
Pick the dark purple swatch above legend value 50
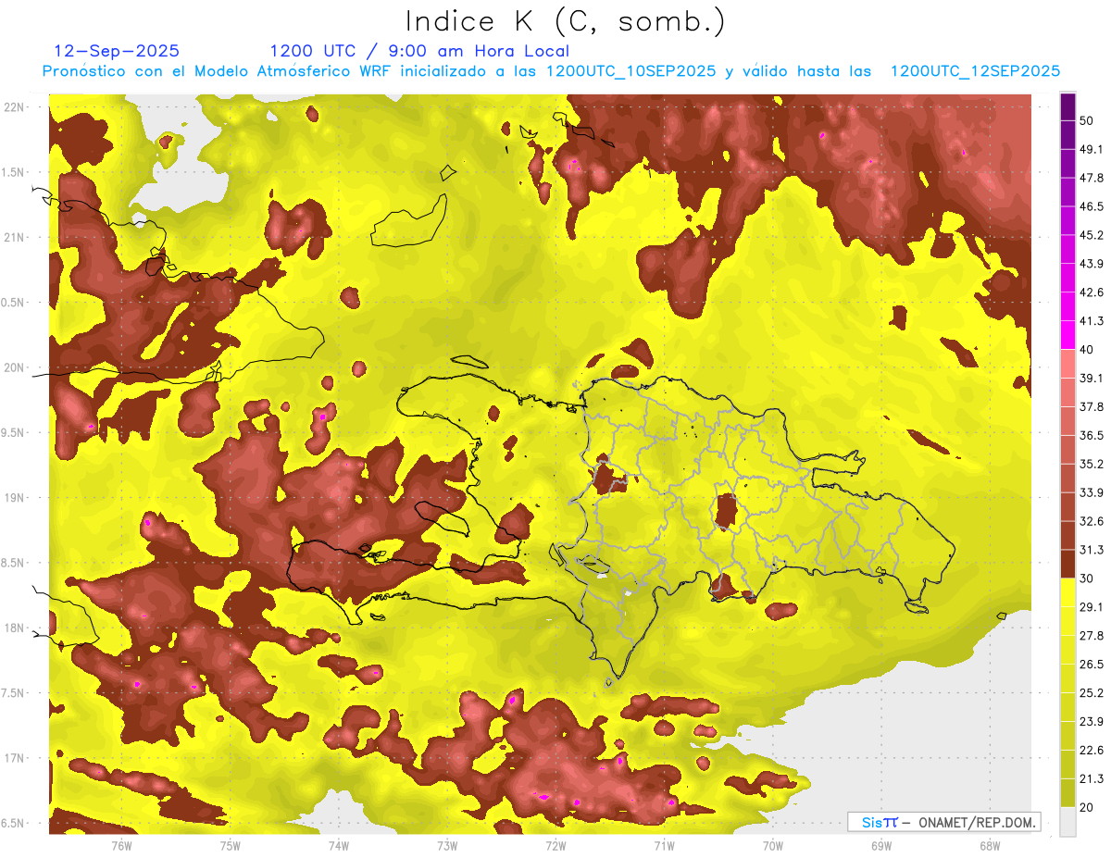(1067, 106)
